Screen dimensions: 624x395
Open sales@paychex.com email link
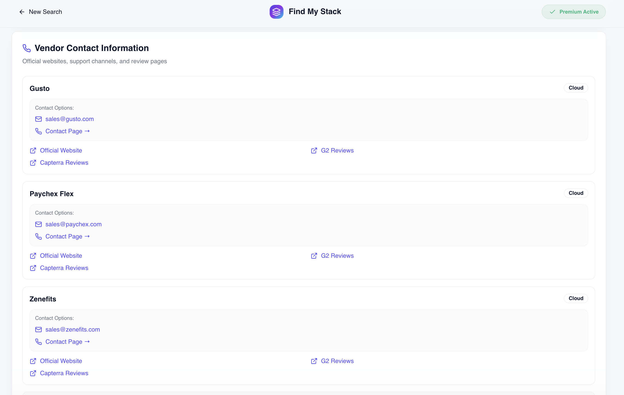click(73, 224)
